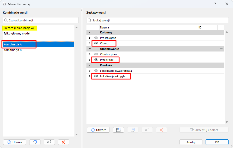Click the rename version icon in Zestawy wersji
This screenshot has height=148, width=233.
click(147, 130)
